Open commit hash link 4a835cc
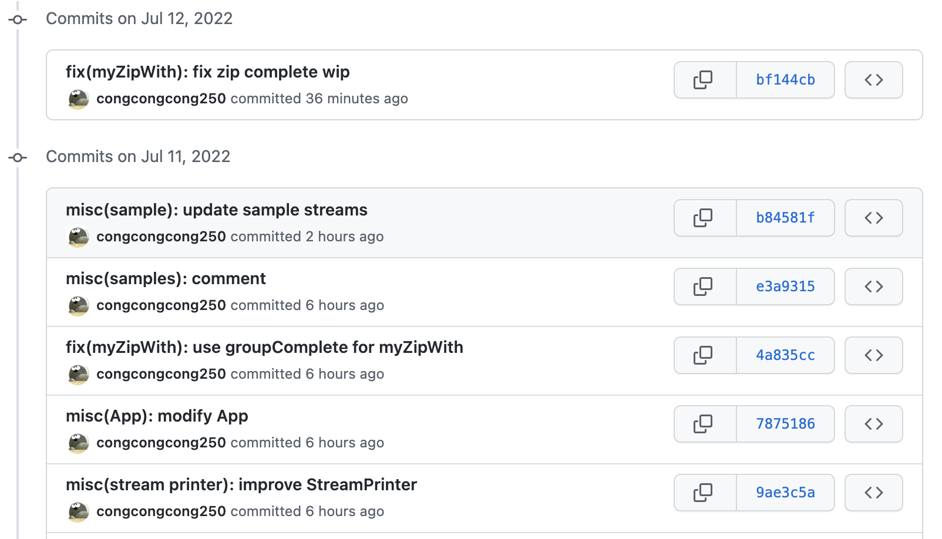This screenshot has height=539, width=942. [785, 355]
